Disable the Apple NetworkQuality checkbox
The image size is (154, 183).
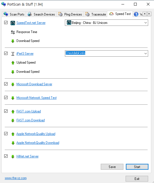[x=6, y=134]
